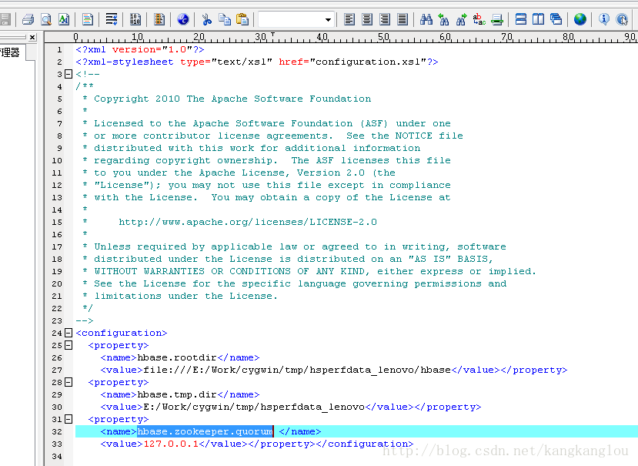The width and height of the screenshot is (638, 466).
Task: Click the Cut scissors icon
Action: pos(207,19)
